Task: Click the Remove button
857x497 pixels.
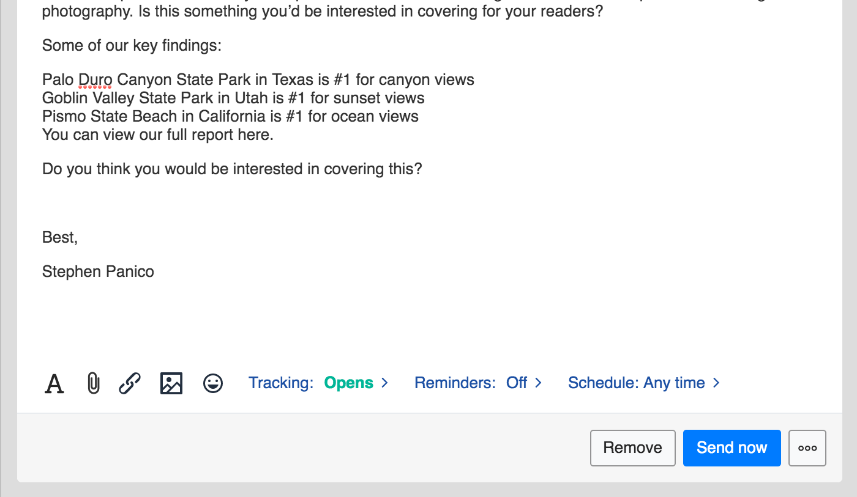Action: click(632, 448)
